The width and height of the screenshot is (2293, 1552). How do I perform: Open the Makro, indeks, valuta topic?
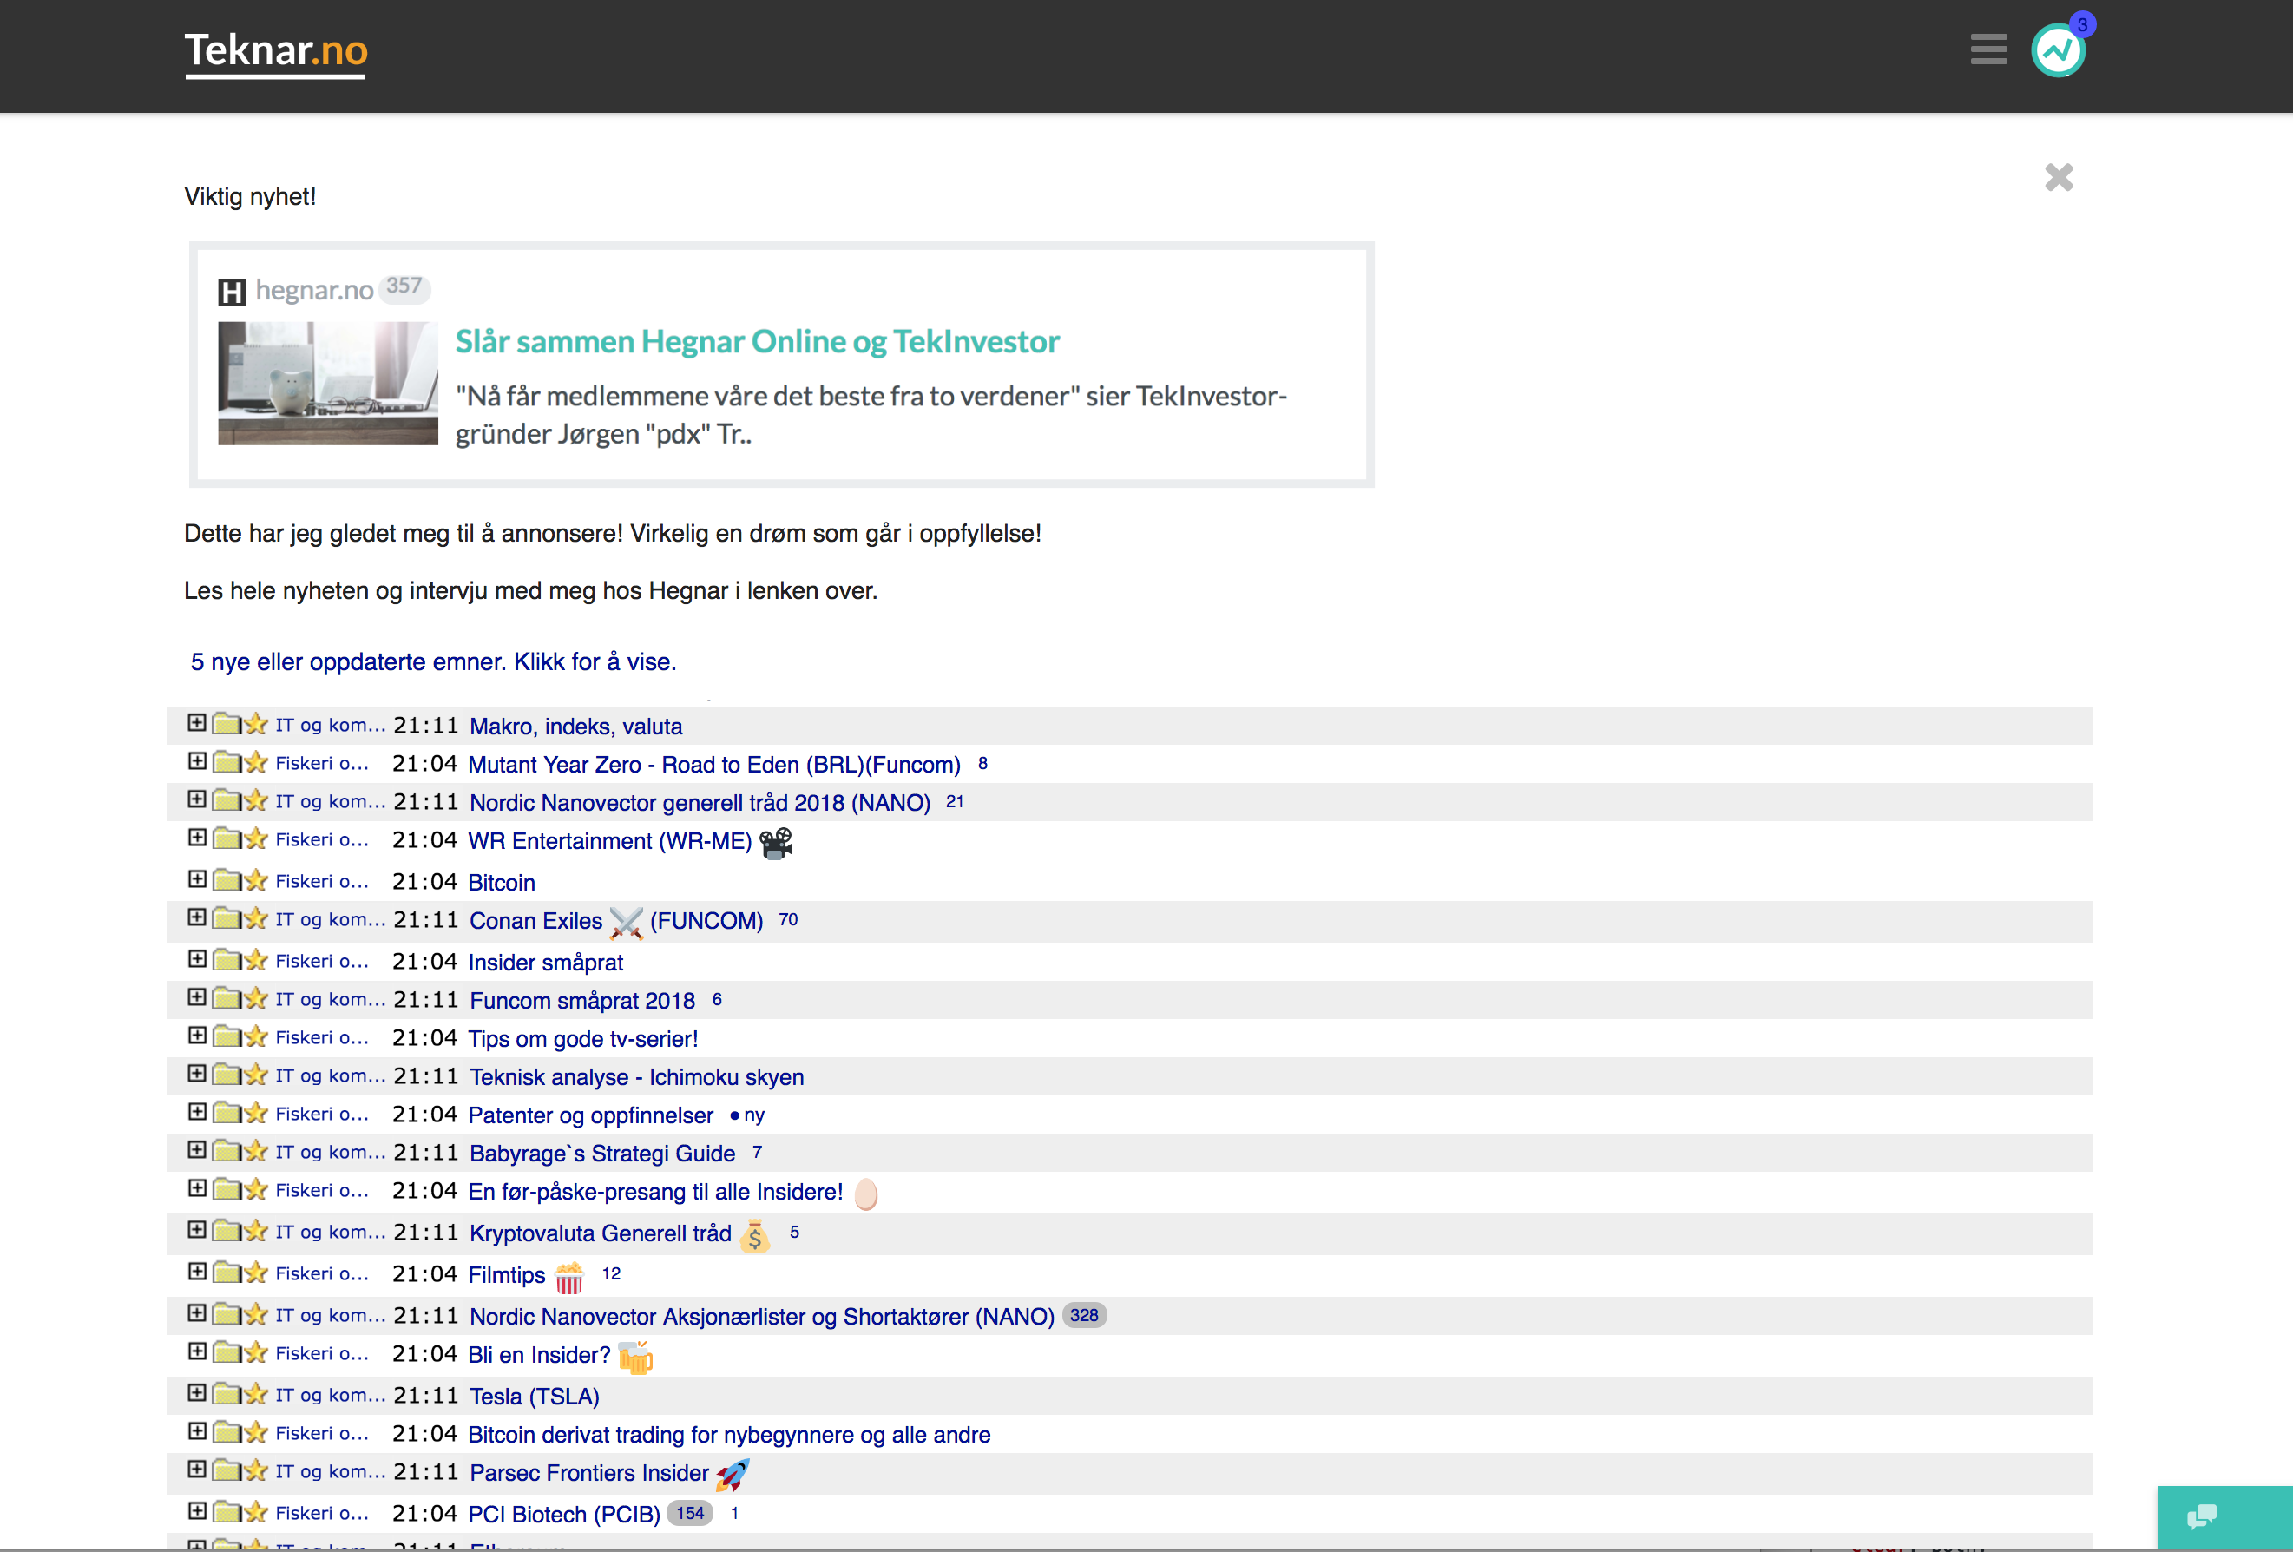(576, 727)
